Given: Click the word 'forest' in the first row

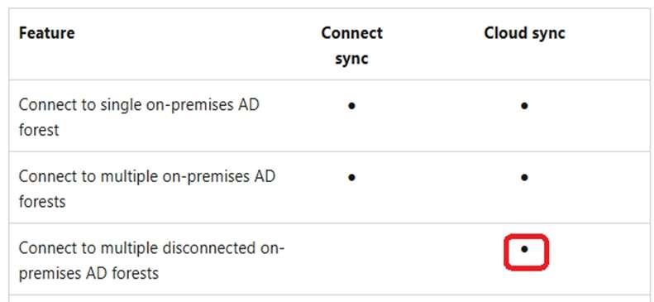Looking at the screenshot, I should coord(39,130).
